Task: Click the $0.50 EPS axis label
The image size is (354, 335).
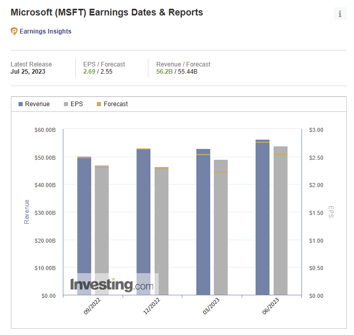Action: [316, 268]
